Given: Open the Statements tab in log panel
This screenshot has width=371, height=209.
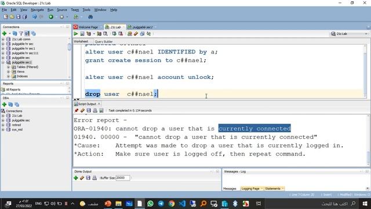Looking at the screenshot, I should pos(272,189).
